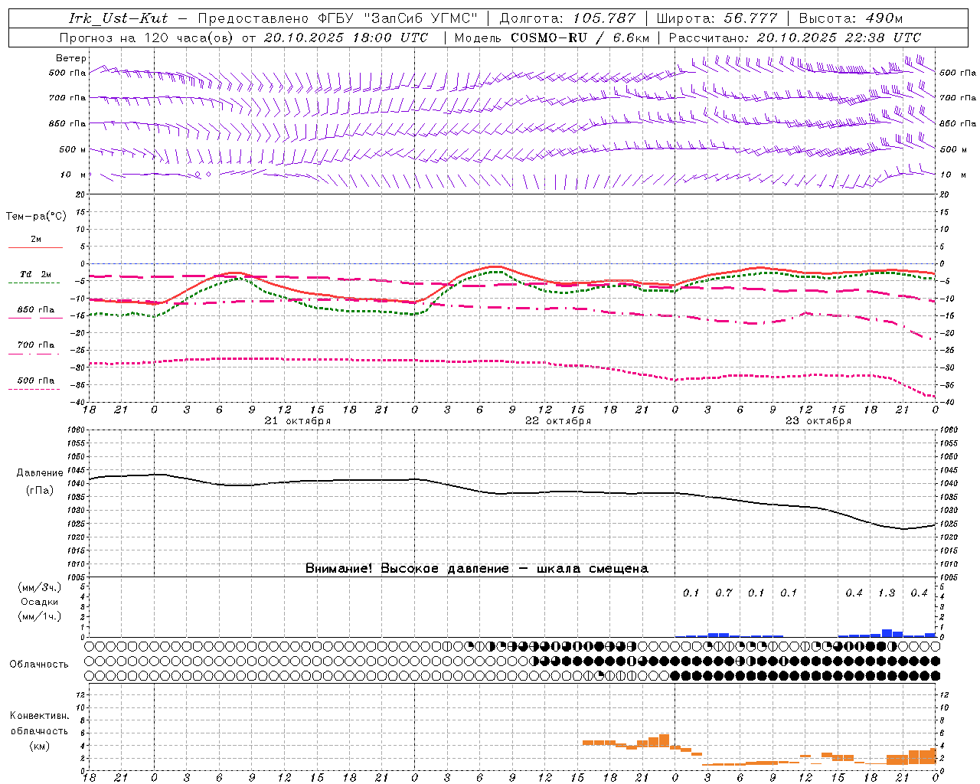Click the 21 октября date label
The width and height of the screenshot is (980, 784).
298,421
